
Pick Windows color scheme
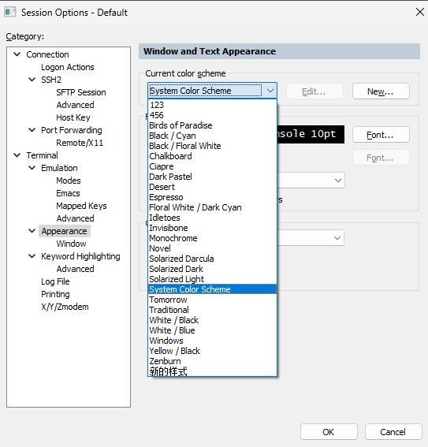coord(212,341)
